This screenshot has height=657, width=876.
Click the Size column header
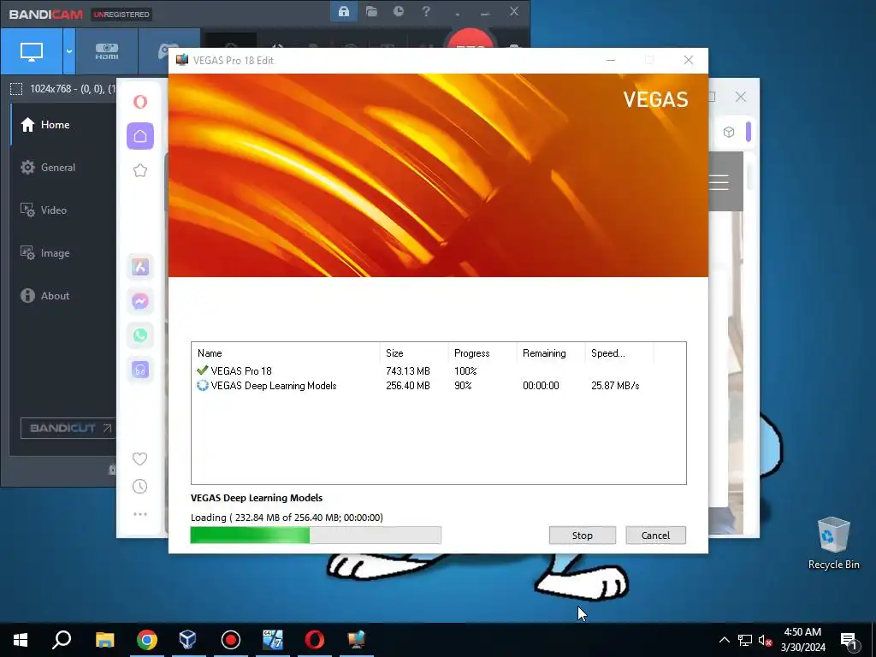point(414,353)
